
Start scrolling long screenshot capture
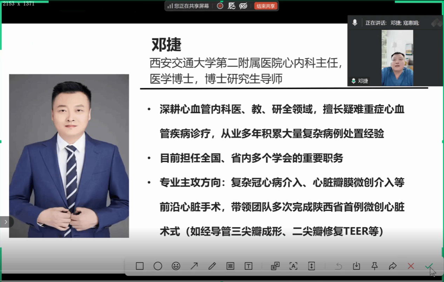(311, 266)
